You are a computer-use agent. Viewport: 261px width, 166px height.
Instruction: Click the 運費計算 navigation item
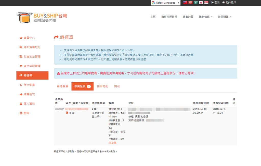tap(188, 17)
